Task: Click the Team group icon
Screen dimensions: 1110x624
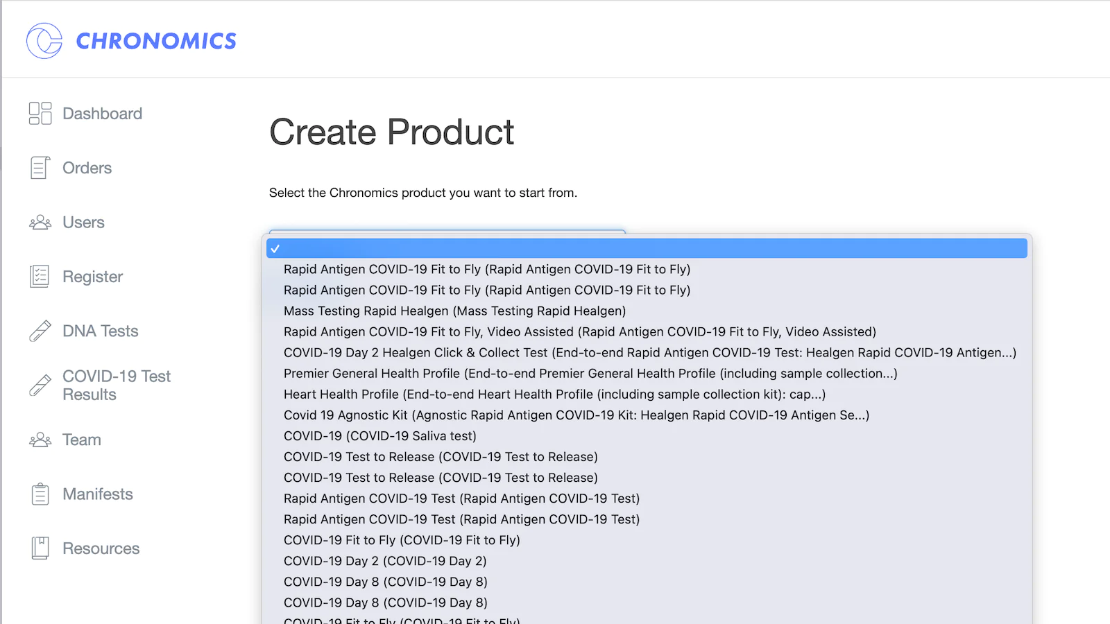Action: tap(40, 440)
